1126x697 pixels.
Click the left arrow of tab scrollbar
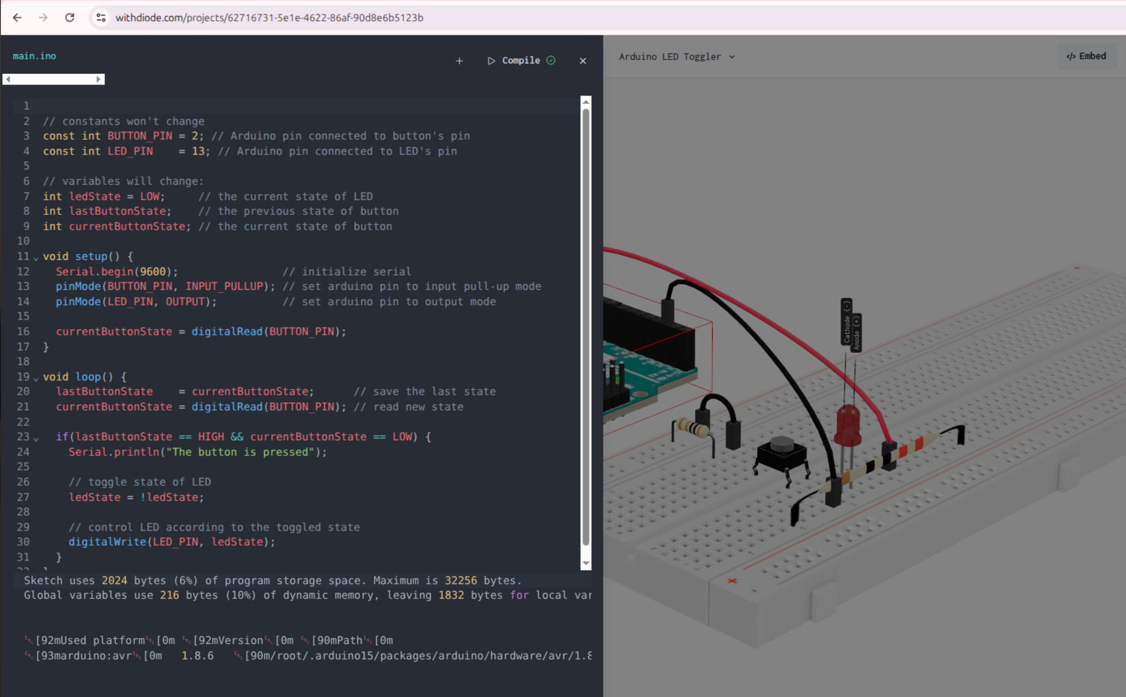(8, 79)
